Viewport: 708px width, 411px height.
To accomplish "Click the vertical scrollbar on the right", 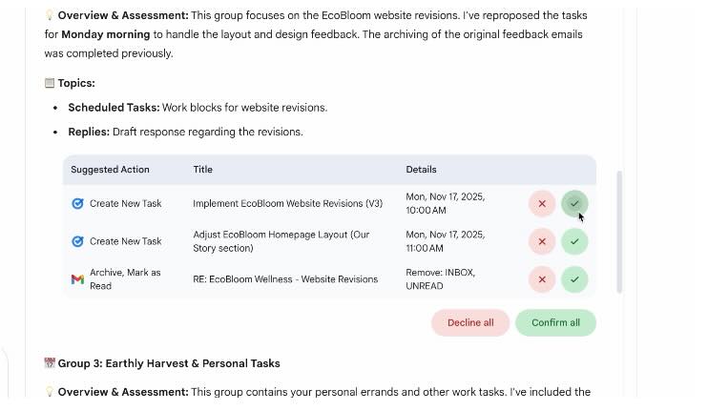I will [x=620, y=232].
